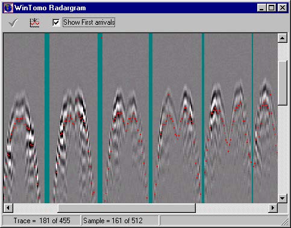Click the vertical scrollbar up arrow
This screenshot has height=228, width=291.
click(283, 38)
